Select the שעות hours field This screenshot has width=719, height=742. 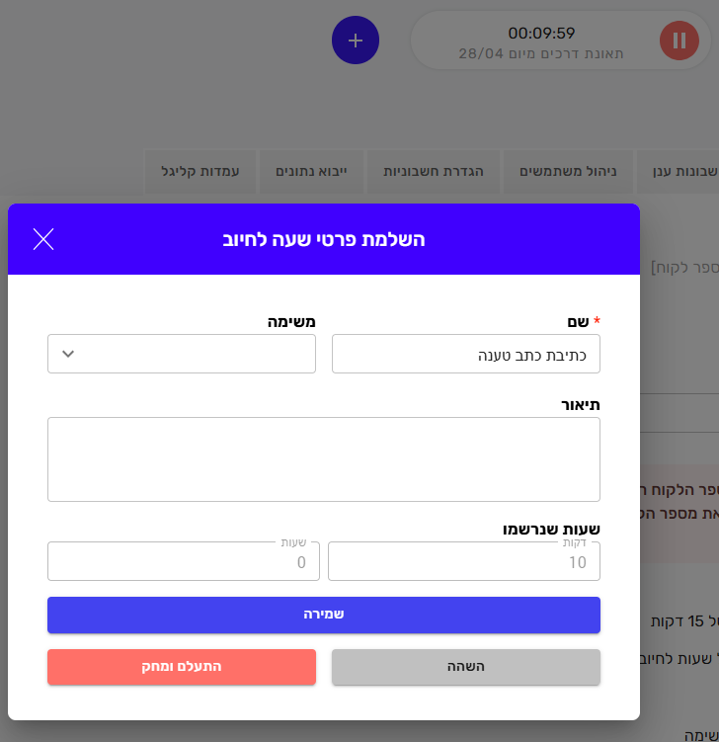click(183, 561)
